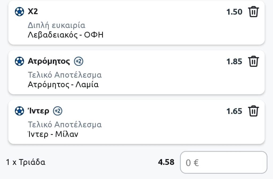
Task: Tap Τελικό Αποτέλεσμα under Ατρόμητος
Action: click(65, 75)
